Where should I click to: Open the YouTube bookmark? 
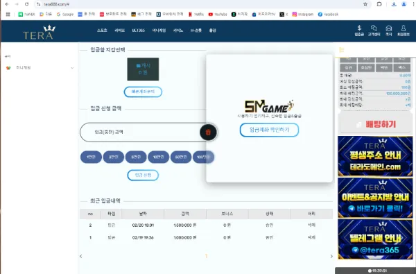pos(218,15)
